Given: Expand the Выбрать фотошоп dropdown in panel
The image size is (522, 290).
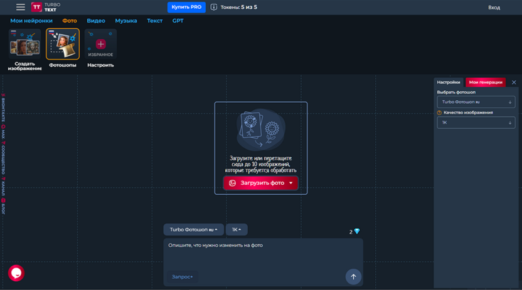Looking at the screenshot, I should [x=476, y=102].
